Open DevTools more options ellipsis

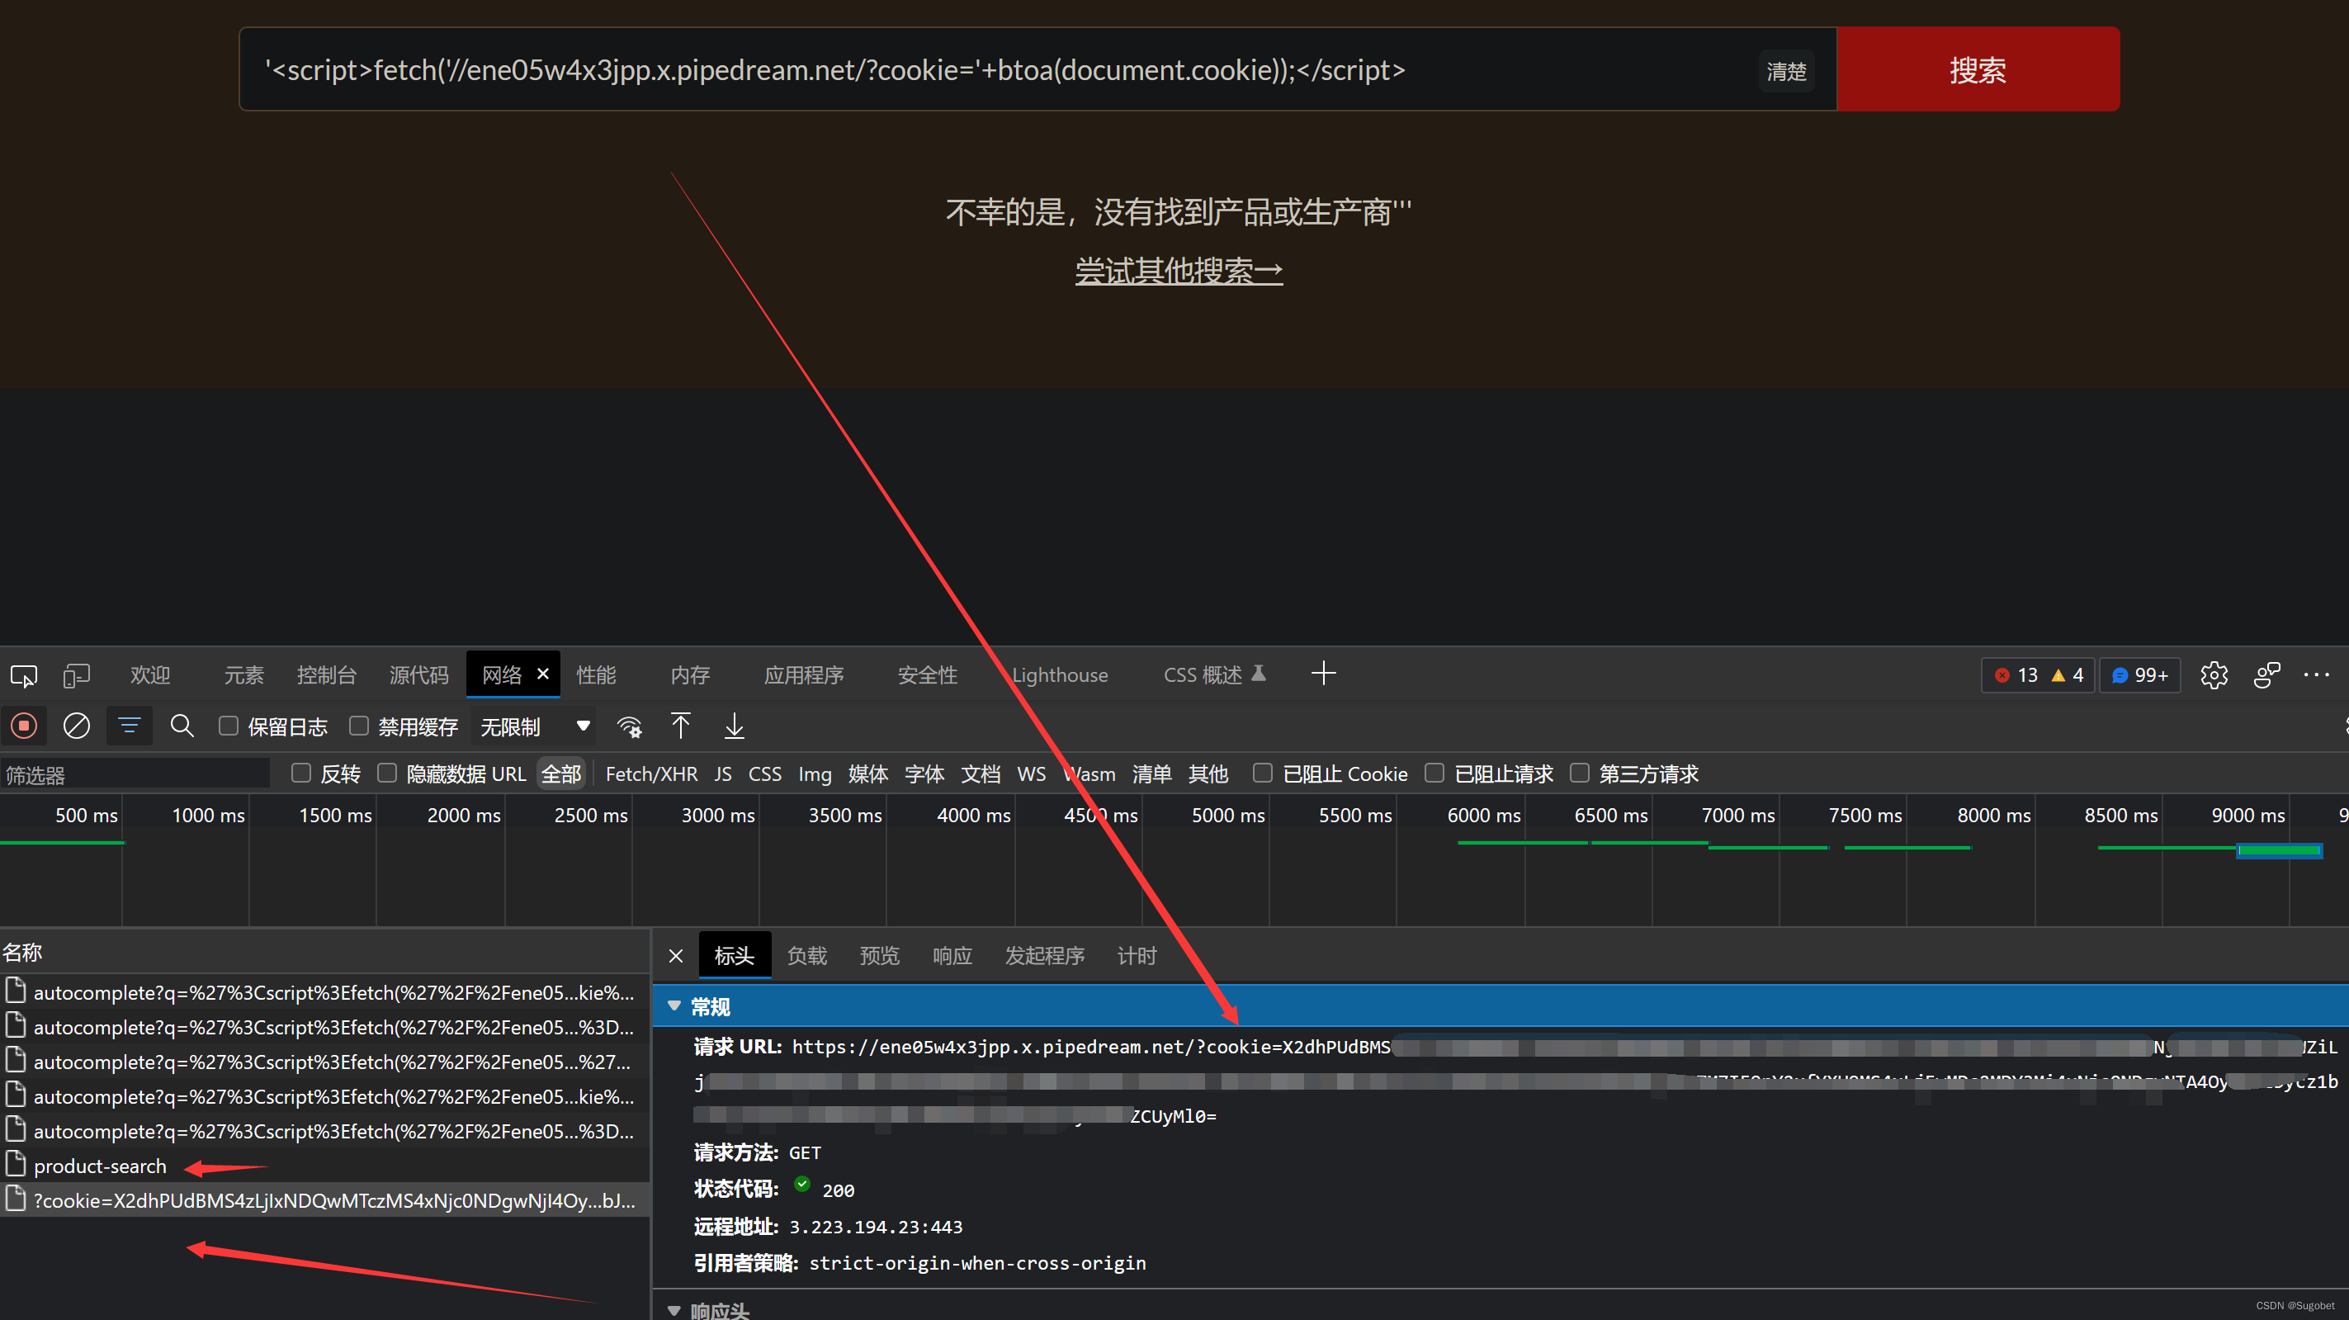[2317, 675]
